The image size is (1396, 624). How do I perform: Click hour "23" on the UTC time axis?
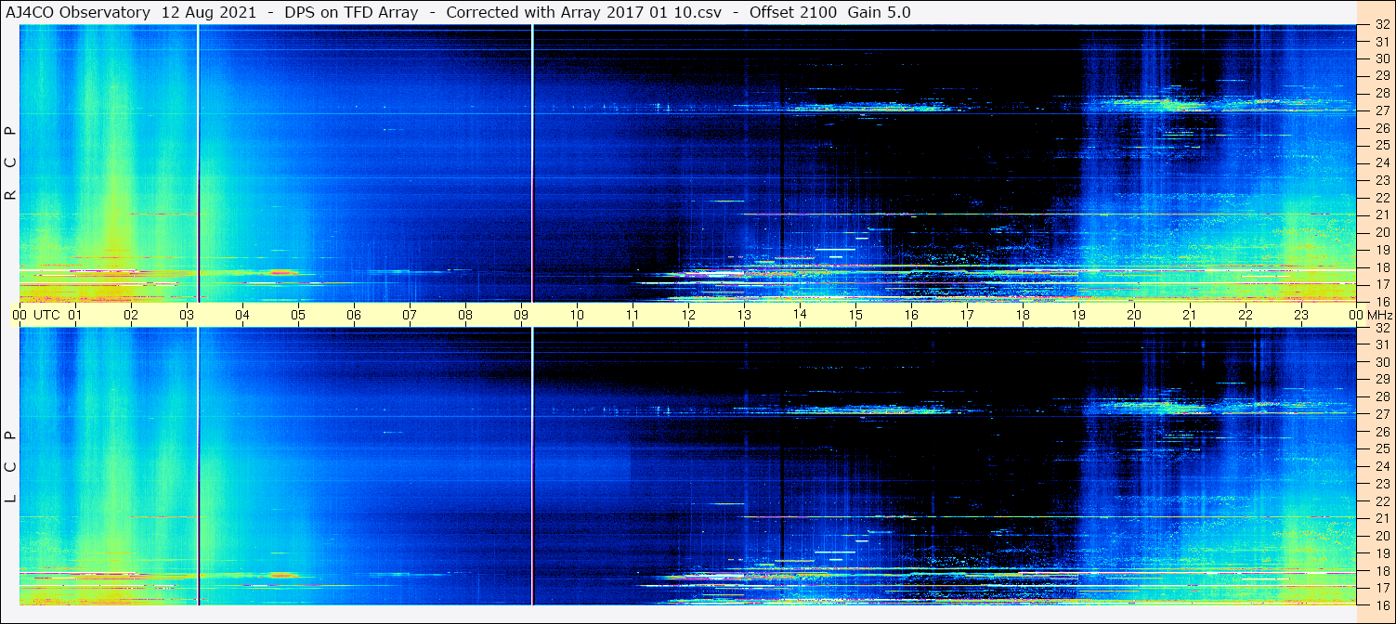[x=1301, y=315]
